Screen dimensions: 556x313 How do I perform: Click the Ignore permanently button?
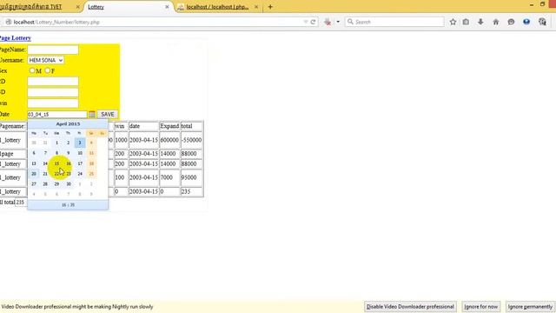click(x=530, y=307)
